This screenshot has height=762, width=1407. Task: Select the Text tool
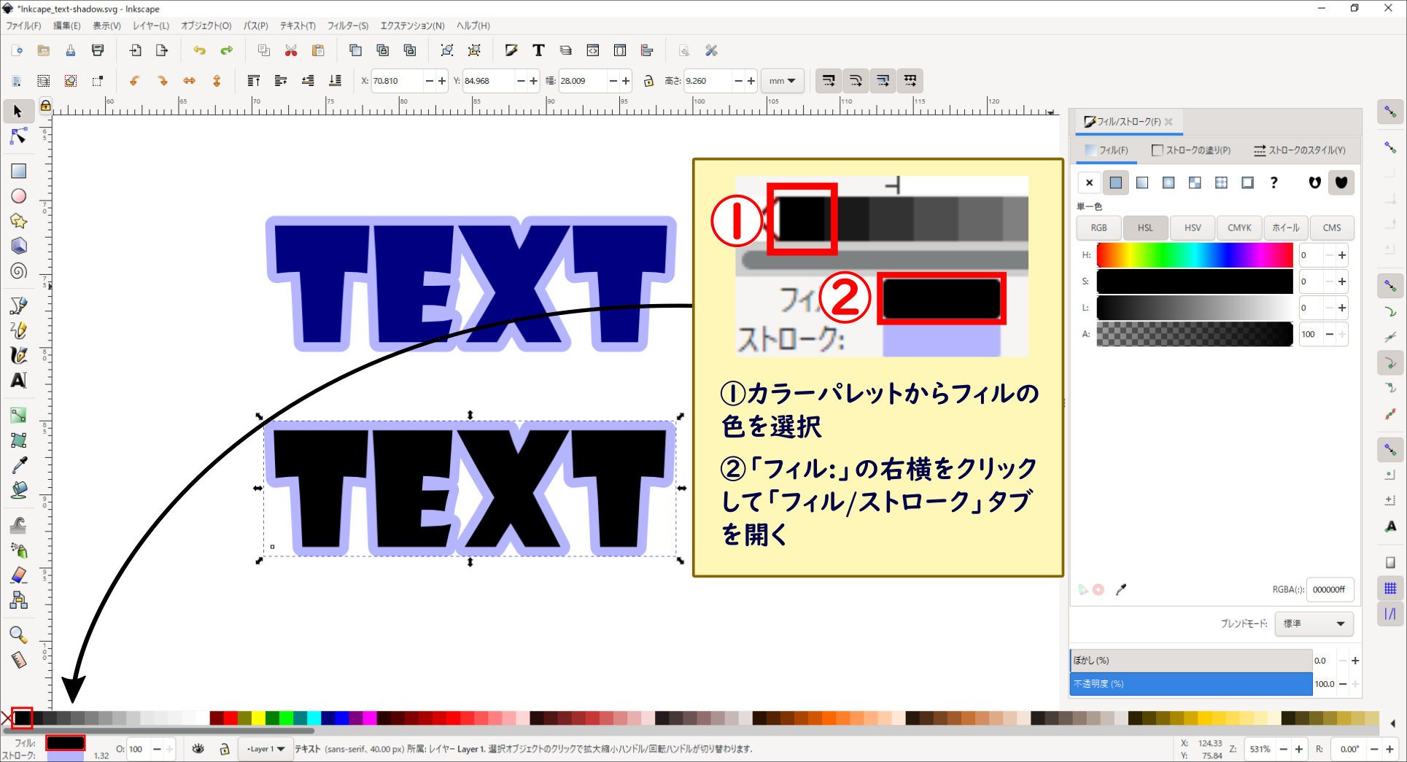[x=18, y=379]
